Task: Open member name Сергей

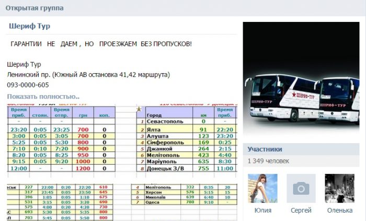Action: [301, 210]
